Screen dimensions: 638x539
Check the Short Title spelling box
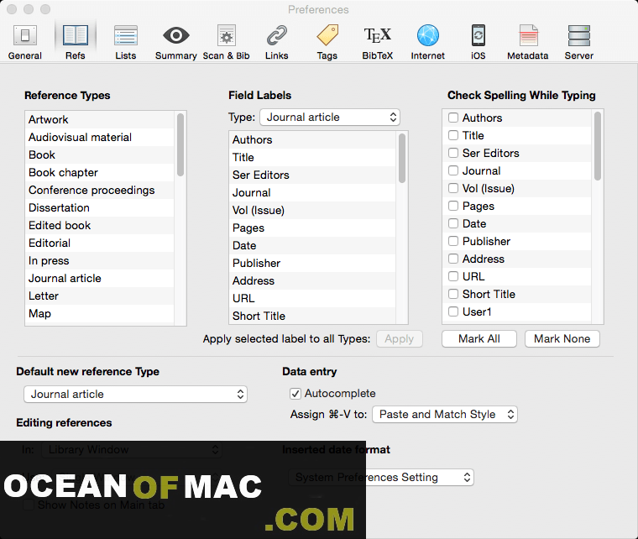[453, 294]
